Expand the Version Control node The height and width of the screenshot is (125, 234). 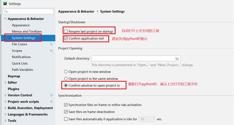(x=5, y=95)
